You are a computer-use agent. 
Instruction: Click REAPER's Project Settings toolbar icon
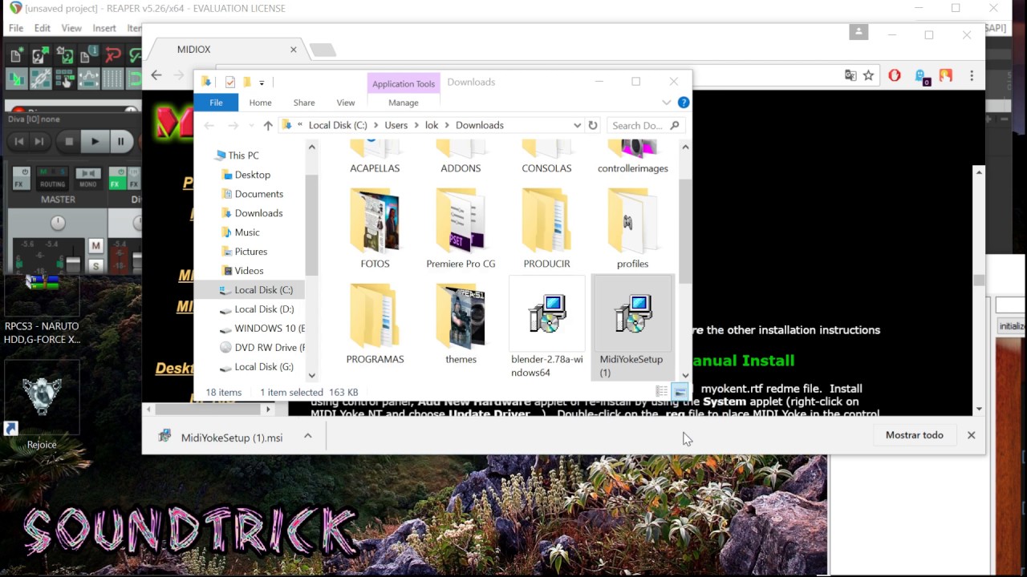(x=88, y=55)
